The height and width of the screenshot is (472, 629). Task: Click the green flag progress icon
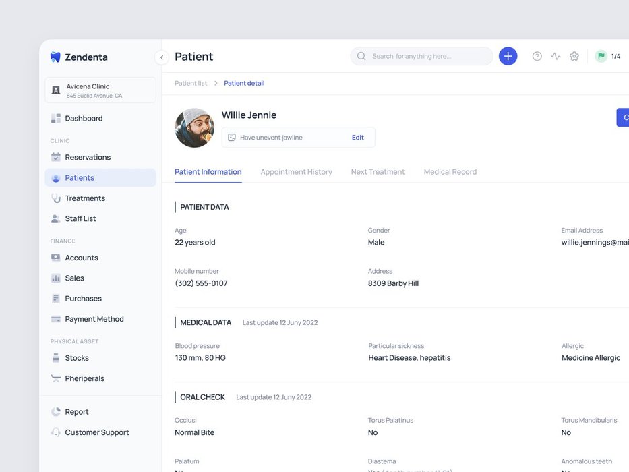(601, 57)
